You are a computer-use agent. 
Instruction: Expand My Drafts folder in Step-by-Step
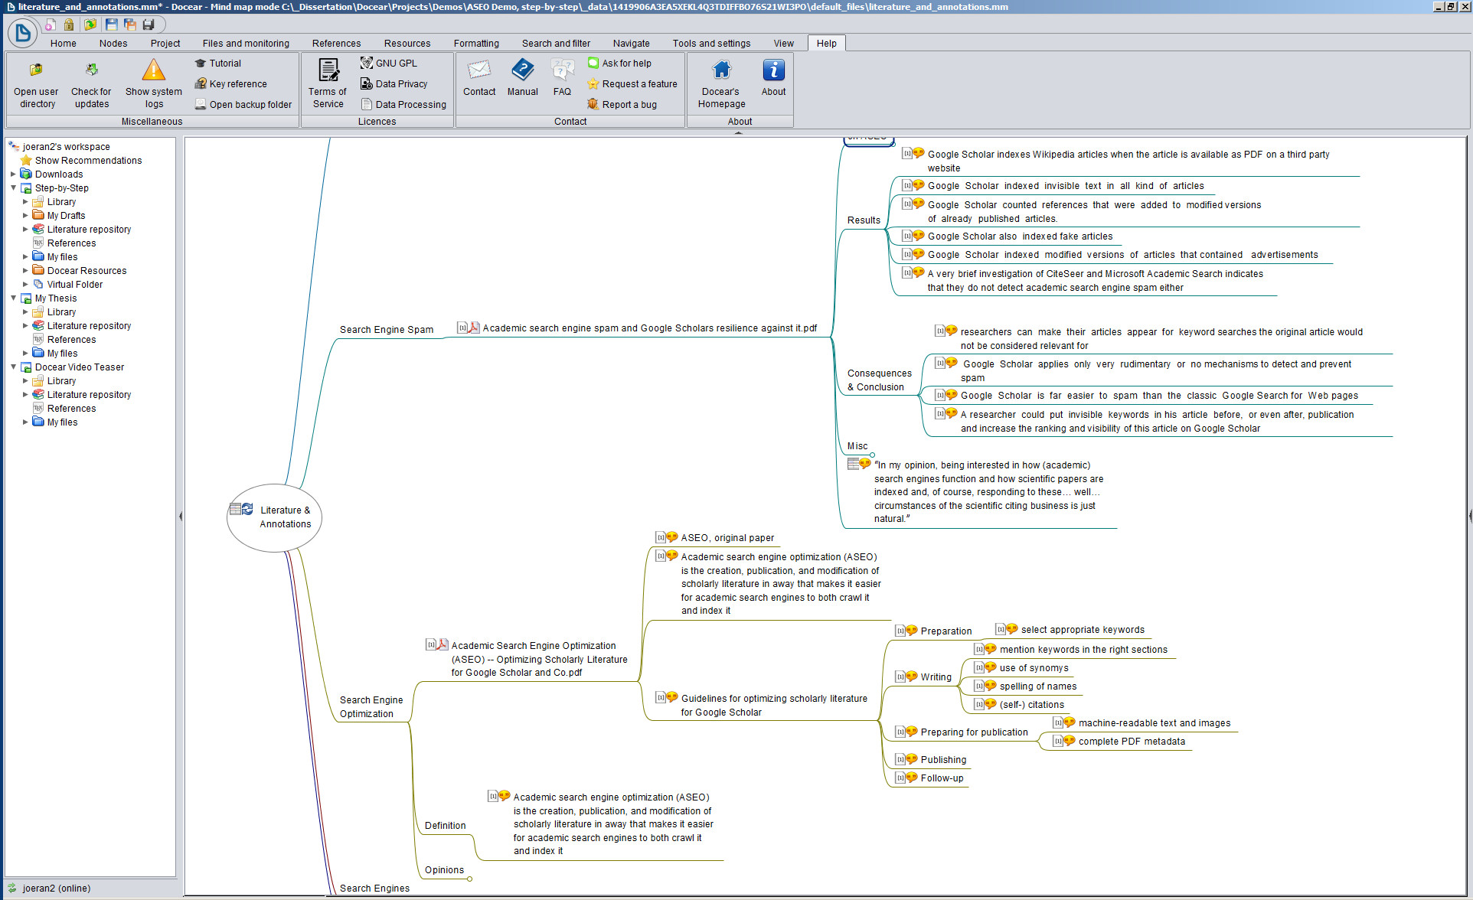pyautogui.click(x=25, y=215)
